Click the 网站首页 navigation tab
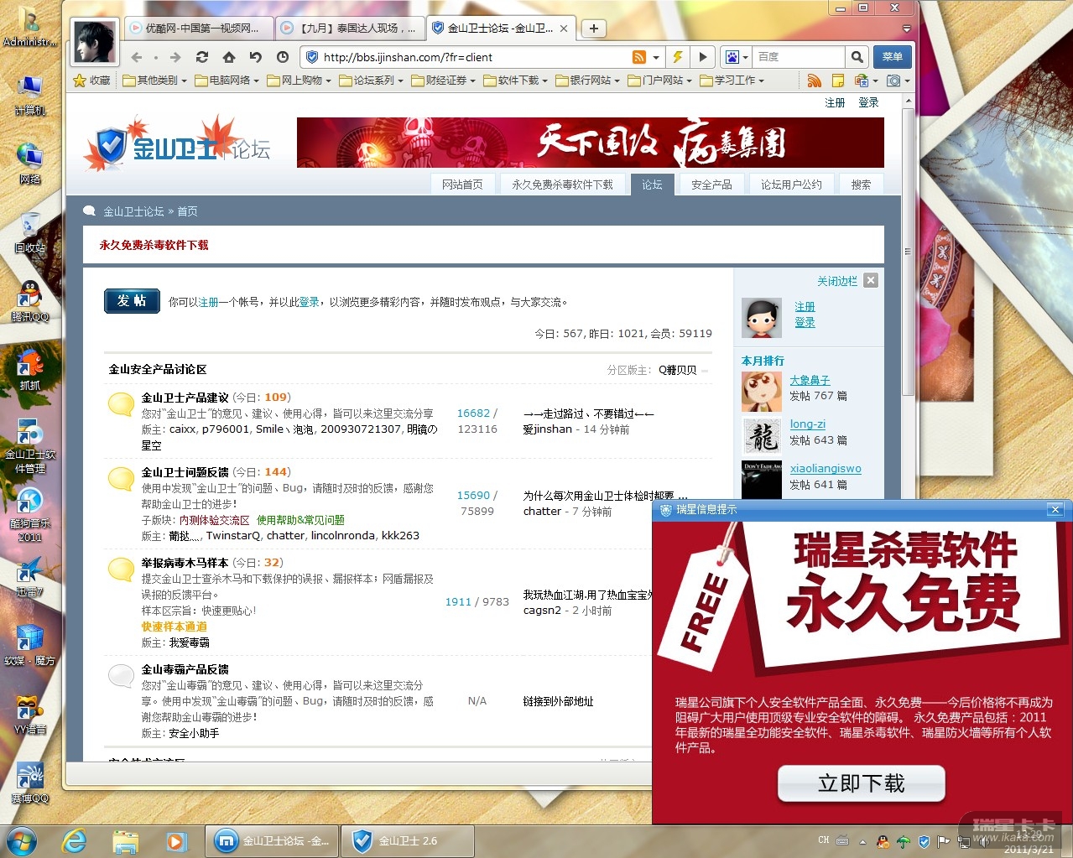This screenshot has height=858, width=1073. (462, 185)
